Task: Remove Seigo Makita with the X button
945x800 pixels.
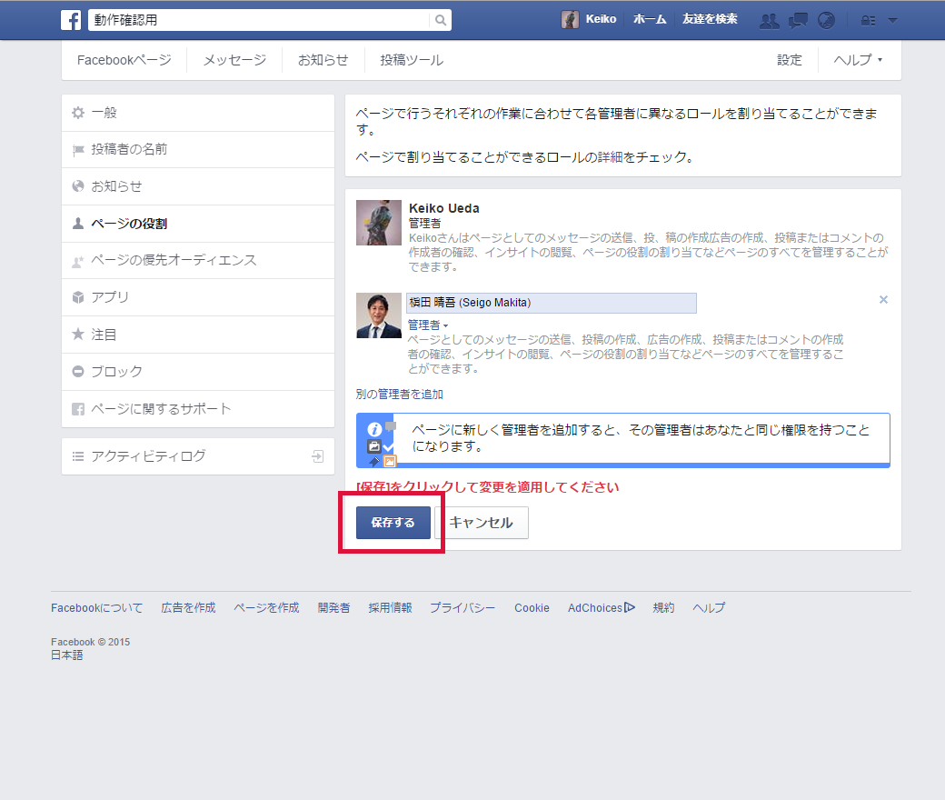Action: 883,300
